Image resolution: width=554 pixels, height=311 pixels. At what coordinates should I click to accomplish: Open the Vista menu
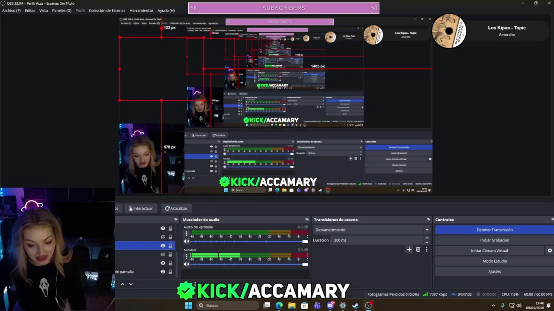tap(43, 10)
